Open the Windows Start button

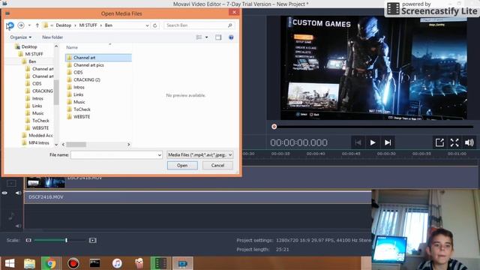[x=10, y=263]
